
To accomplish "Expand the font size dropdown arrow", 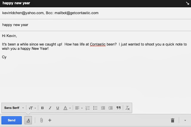I will tap(35, 108).
